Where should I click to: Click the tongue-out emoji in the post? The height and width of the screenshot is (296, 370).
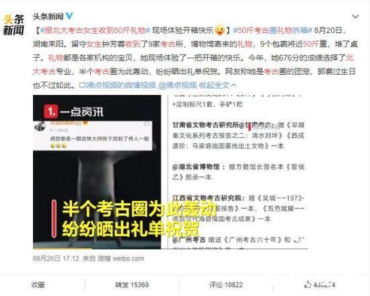(220, 30)
